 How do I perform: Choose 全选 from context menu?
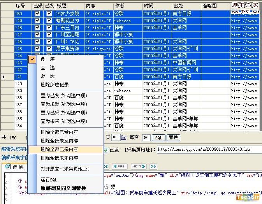point(65,68)
